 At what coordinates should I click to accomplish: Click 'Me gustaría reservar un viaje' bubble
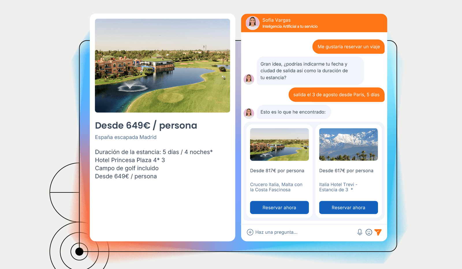349,47
